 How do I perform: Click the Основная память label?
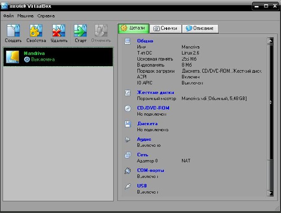155,59
